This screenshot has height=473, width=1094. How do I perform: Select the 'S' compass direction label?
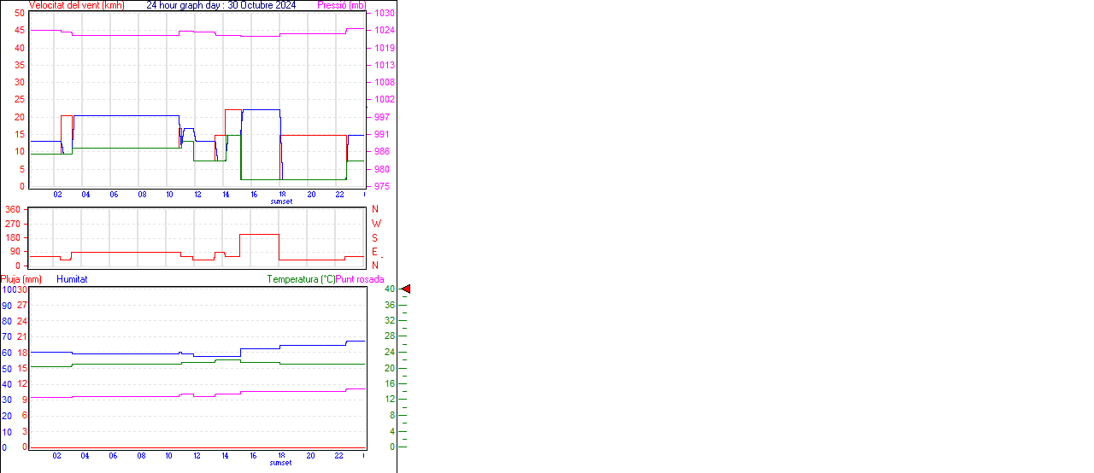point(374,237)
